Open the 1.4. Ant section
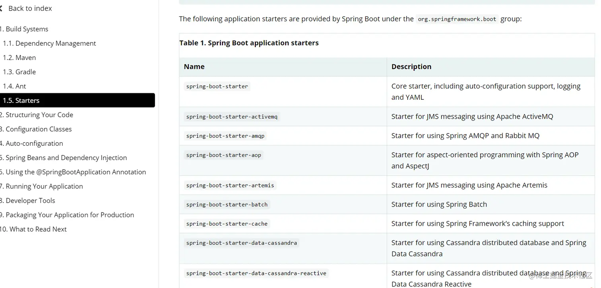The image size is (601, 288). point(14,86)
